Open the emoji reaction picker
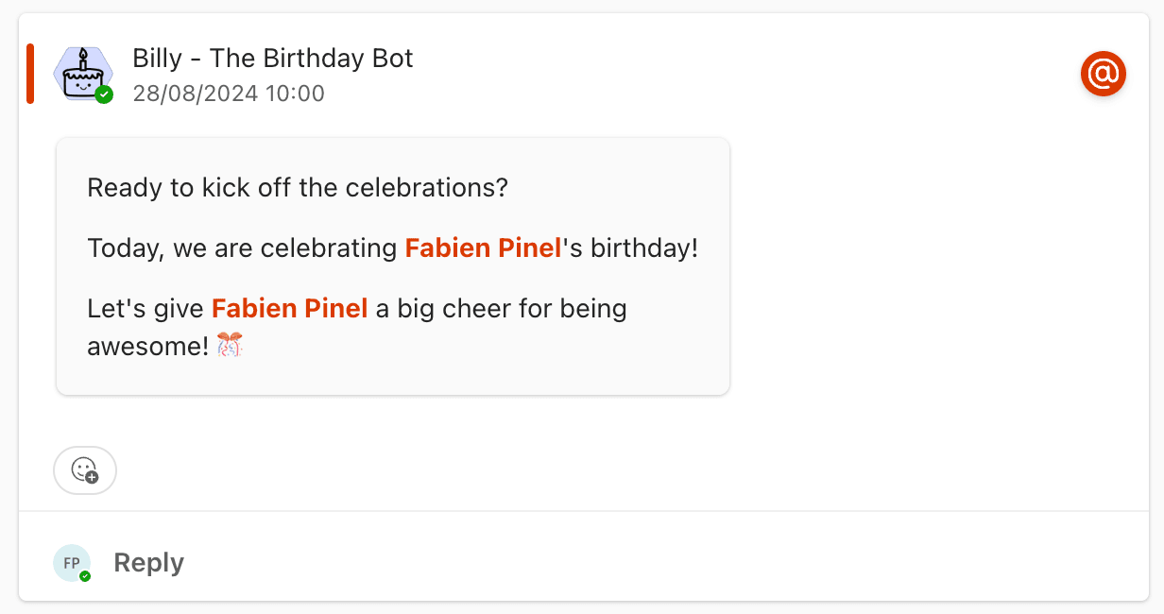Image resolution: width=1164 pixels, height=614 pixels. tap(85, 469)
